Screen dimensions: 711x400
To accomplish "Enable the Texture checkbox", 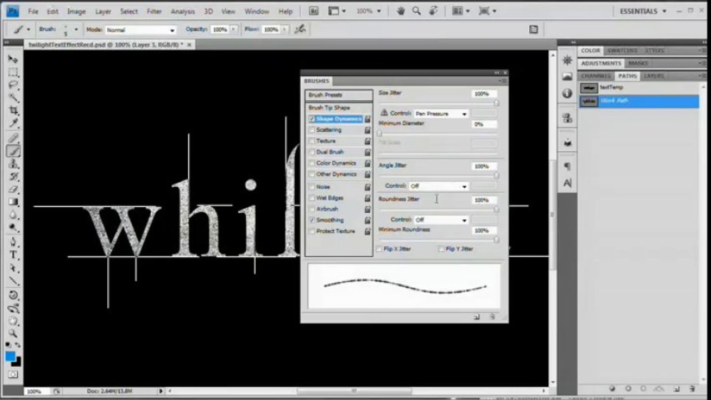I will 312,141.
